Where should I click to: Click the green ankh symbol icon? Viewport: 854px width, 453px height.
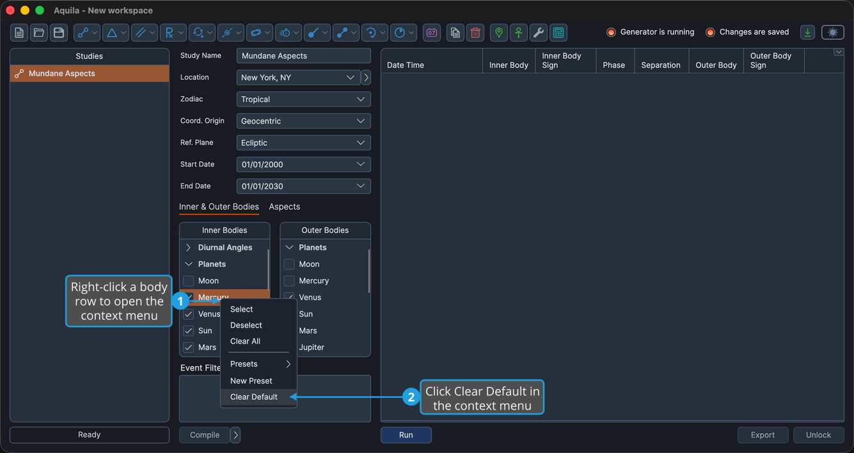point(519,33)
